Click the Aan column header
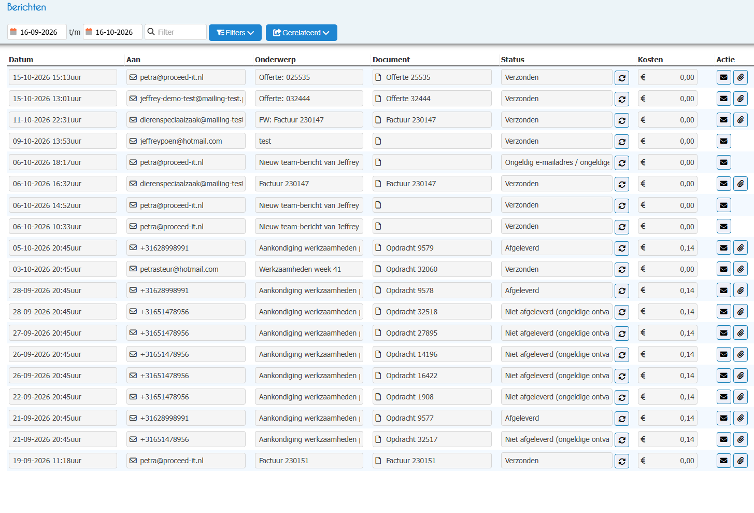Viewport: 754px width, 513px height. pyautogui.click(x=133, y=60)
